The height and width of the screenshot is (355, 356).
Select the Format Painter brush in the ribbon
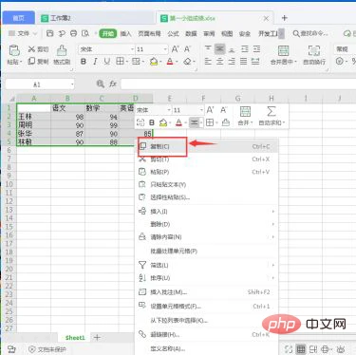[62, 50]
